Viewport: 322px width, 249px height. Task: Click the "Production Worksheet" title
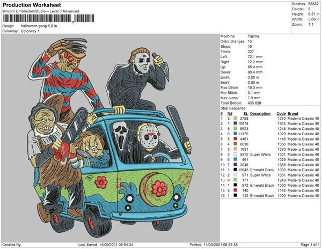(32, 5)
